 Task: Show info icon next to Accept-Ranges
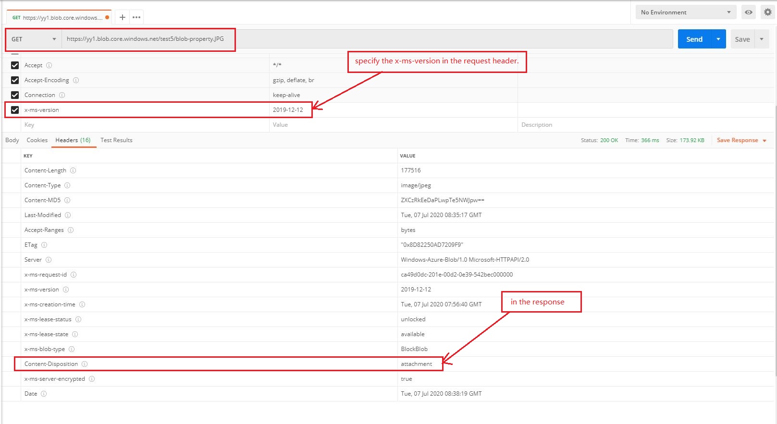71,230
